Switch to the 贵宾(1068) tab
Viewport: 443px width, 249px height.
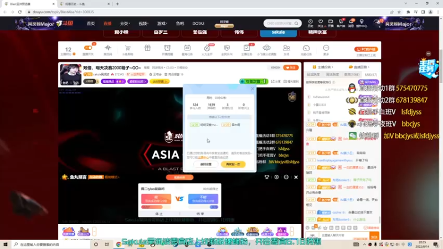(x=352, y=75)
